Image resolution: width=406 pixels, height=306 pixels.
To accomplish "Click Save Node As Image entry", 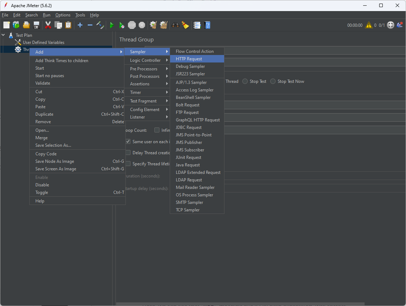I will coord(78,161).
